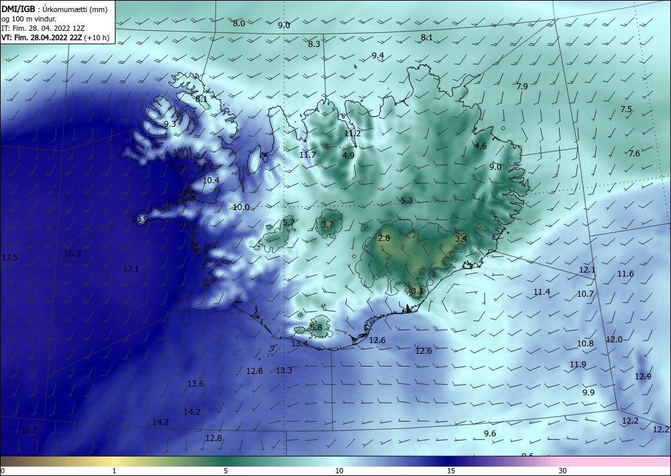Viewport: 671px width, 476px height.
Task: Click the map value 4.9
Action: [x=348, y=155]
